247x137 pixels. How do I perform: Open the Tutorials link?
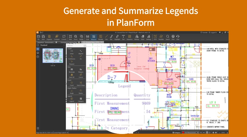tap(204, 32)
